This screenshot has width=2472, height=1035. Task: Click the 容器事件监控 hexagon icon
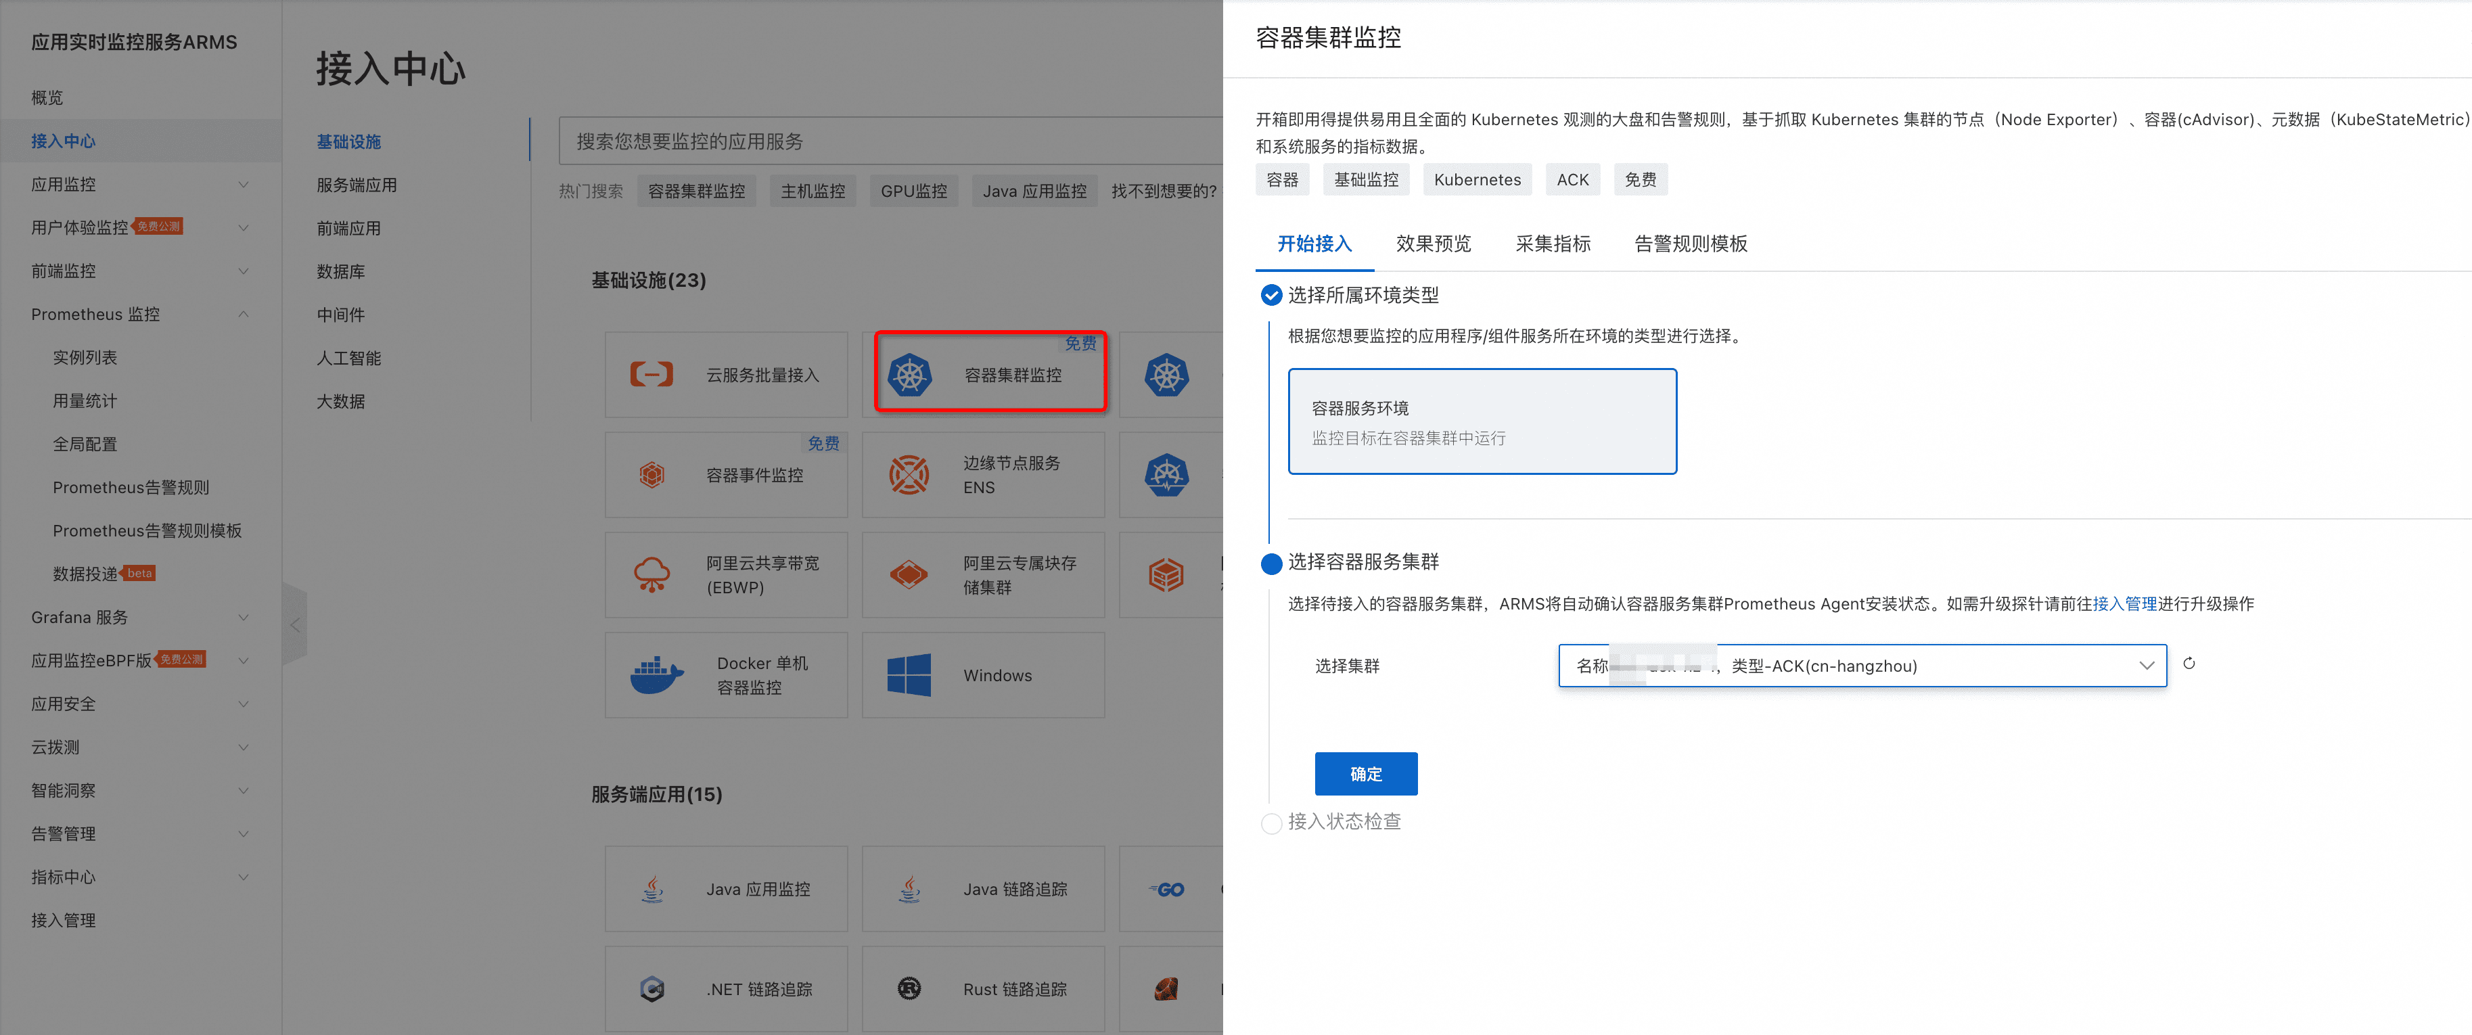[651, 475]
